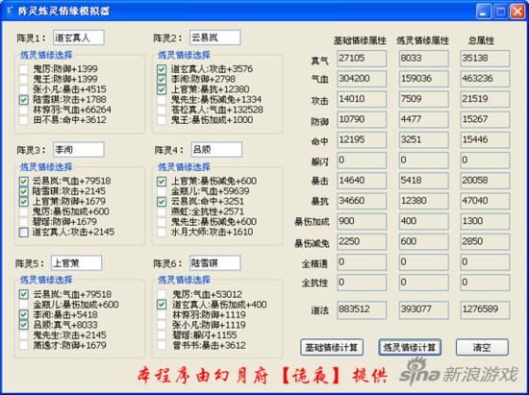The image size is (529, 395).
Task: Uncheck 道玄真人:暴伤加成+400 checkbox
Action: [x=162, y=305]
